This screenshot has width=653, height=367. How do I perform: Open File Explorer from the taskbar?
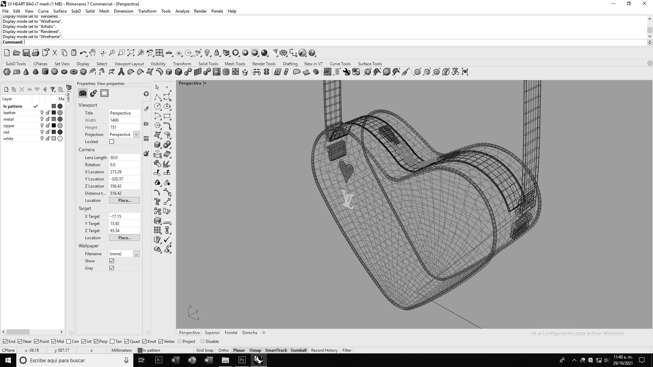click(x=225, y=360)
